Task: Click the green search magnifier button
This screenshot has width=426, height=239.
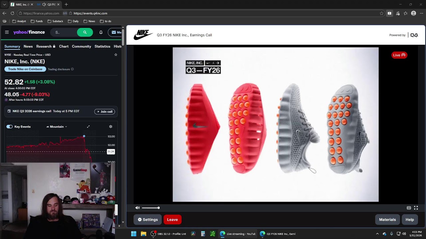Action: click(85, 32)
